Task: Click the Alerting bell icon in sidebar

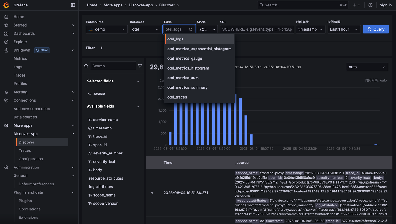Action: coord(6,92)
